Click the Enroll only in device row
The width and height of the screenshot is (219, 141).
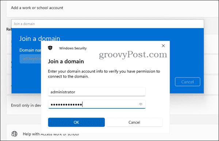point(24,105)
